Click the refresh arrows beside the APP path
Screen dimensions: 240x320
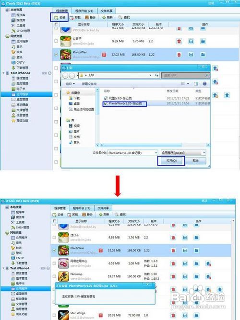click(156, 75)
